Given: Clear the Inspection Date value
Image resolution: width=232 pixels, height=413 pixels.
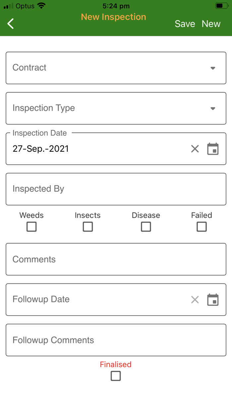Looking at the screenshot, I should pyautogui.click(x=195, y=149).
